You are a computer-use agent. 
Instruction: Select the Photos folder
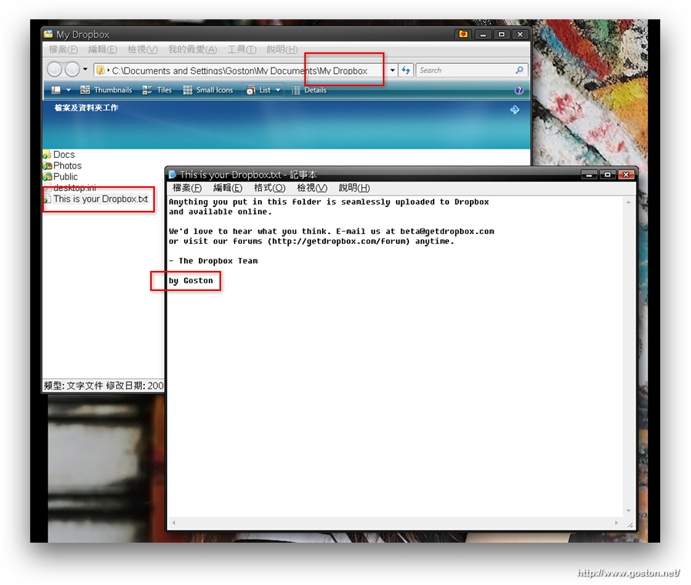tap(66, 165)
